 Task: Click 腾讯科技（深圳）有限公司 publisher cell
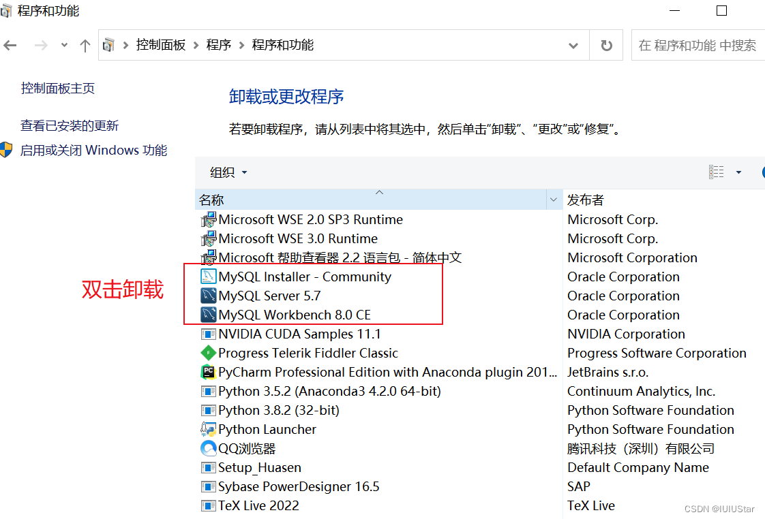[641, 448]
